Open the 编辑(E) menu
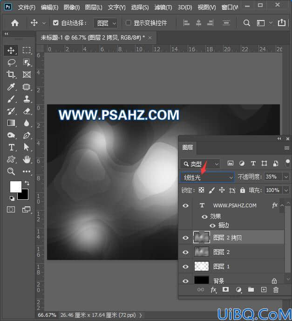This screenshot has height=321, width=292. click(x=49, y=7)
